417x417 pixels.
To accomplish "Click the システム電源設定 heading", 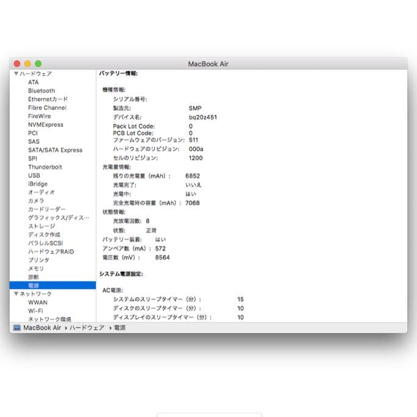I will (121, 274).
